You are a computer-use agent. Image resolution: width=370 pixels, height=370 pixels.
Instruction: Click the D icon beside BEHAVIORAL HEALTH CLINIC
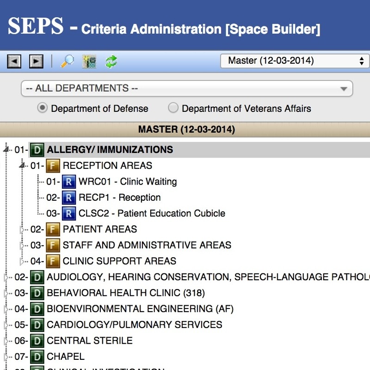click(37, 293)
